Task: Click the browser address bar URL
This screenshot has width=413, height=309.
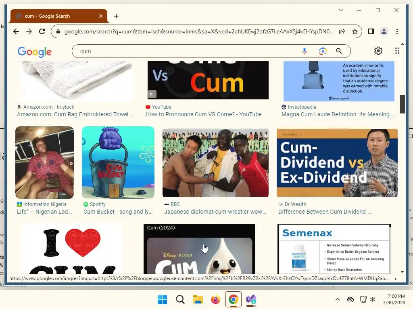Action: tap(199, 31)
